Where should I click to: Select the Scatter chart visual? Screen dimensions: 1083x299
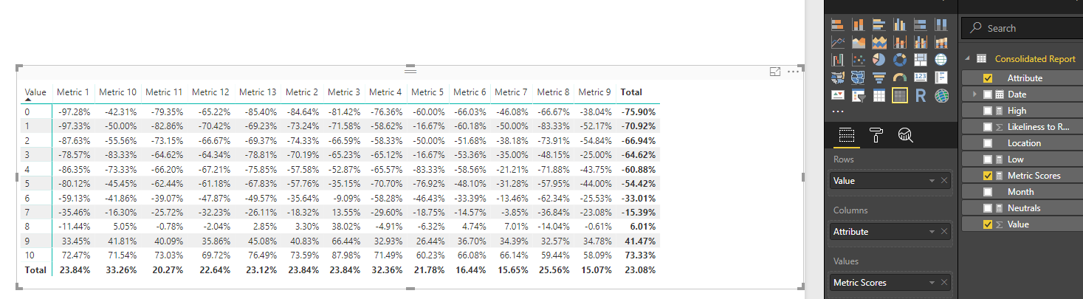(x=859, y=60)
